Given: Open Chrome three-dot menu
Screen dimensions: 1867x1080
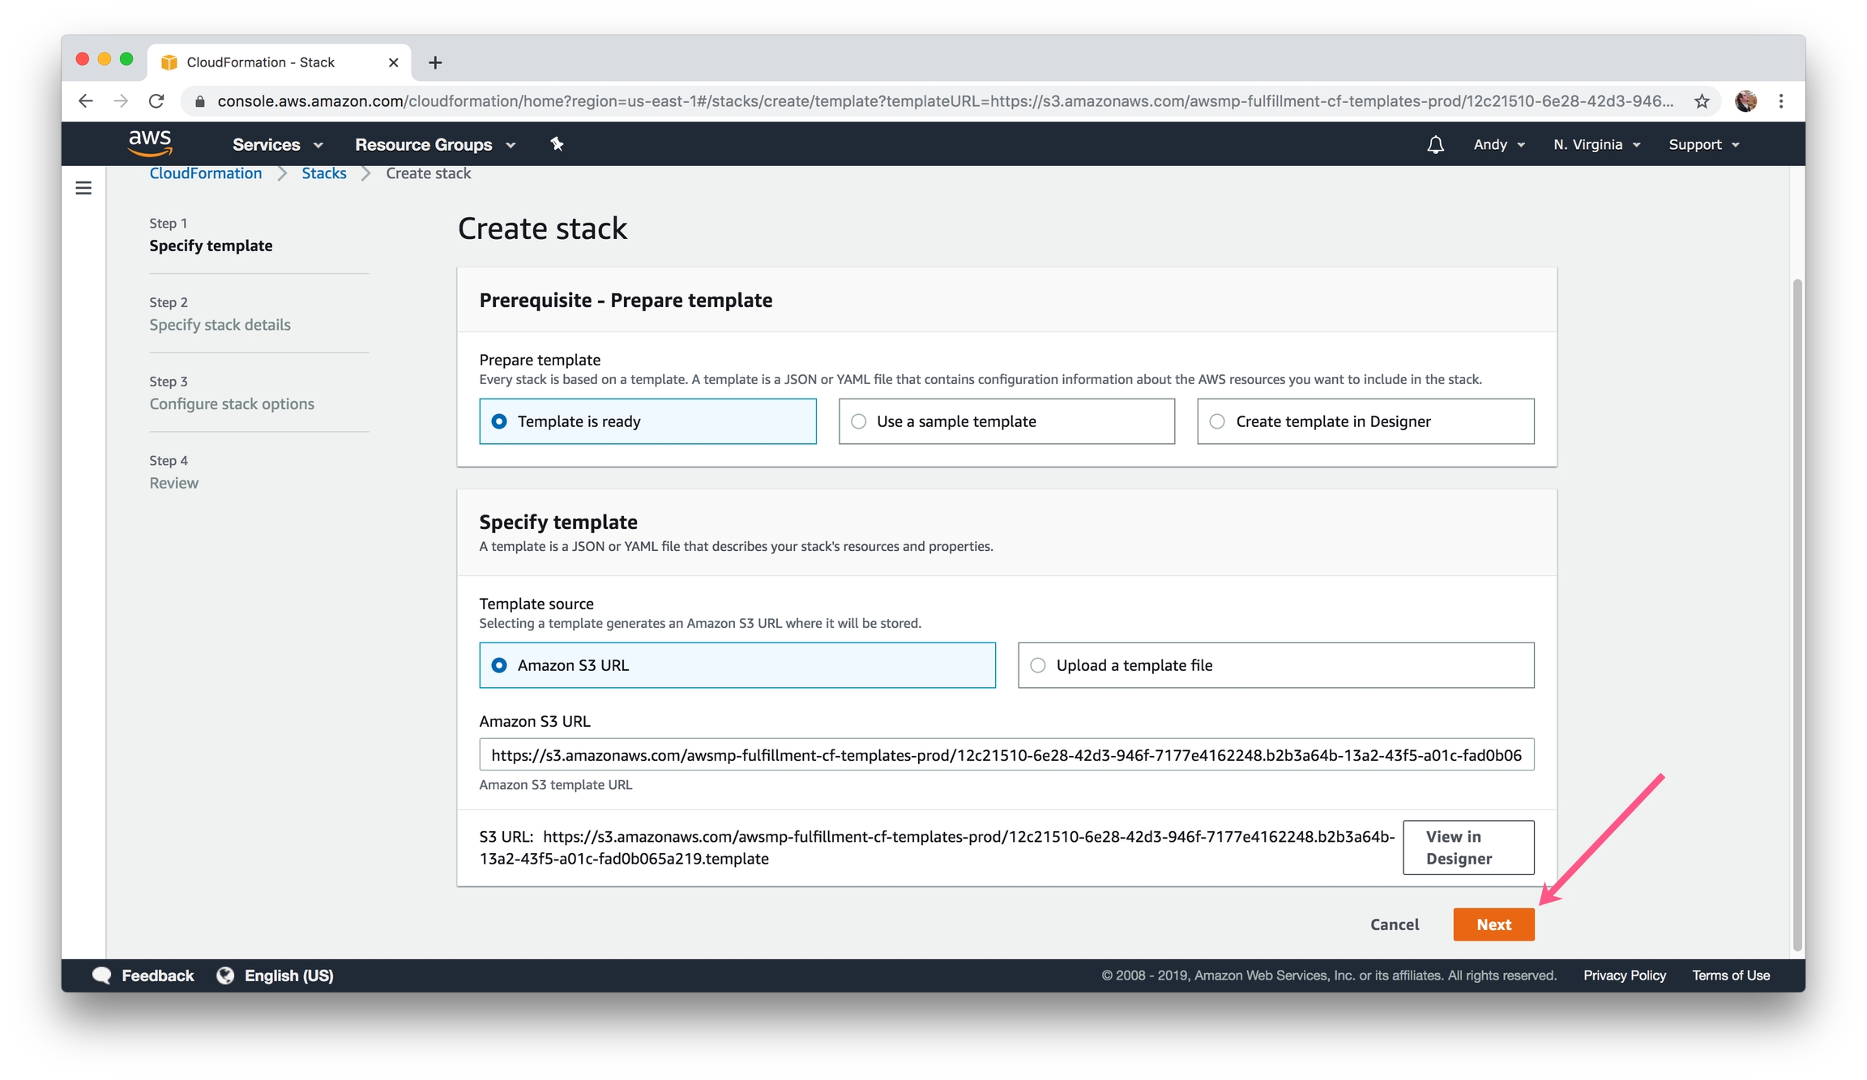Looking at the screenshot, I should point(1781,101).
